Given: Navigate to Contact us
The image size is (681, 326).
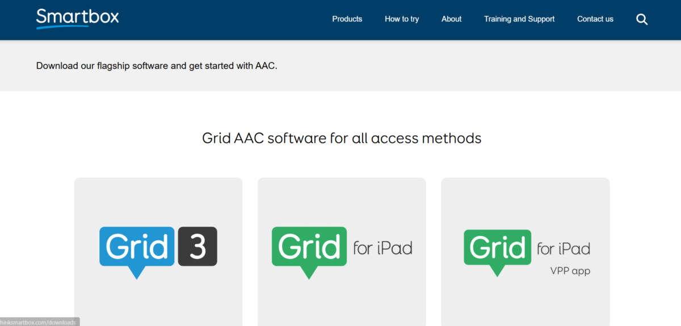Looking at the screenshot, I should tap(595, 19).
